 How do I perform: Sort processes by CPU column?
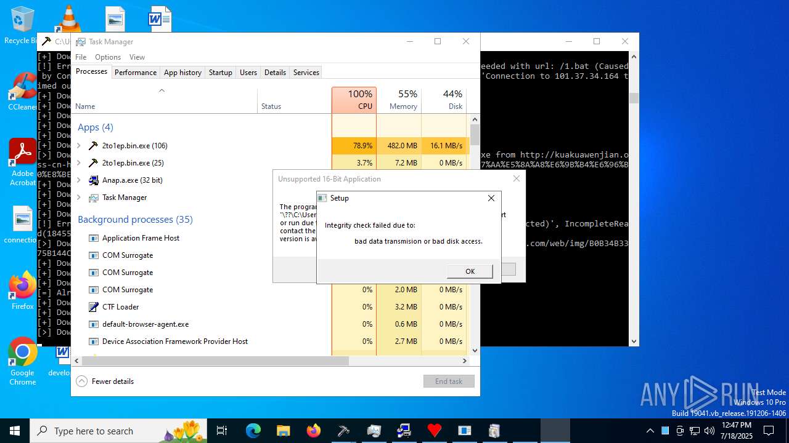[354, 100]
